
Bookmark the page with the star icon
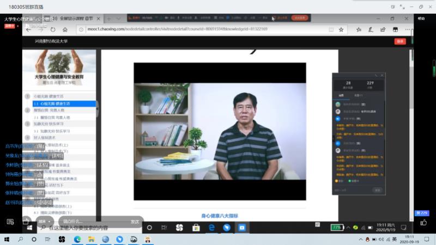coord(341,29)
